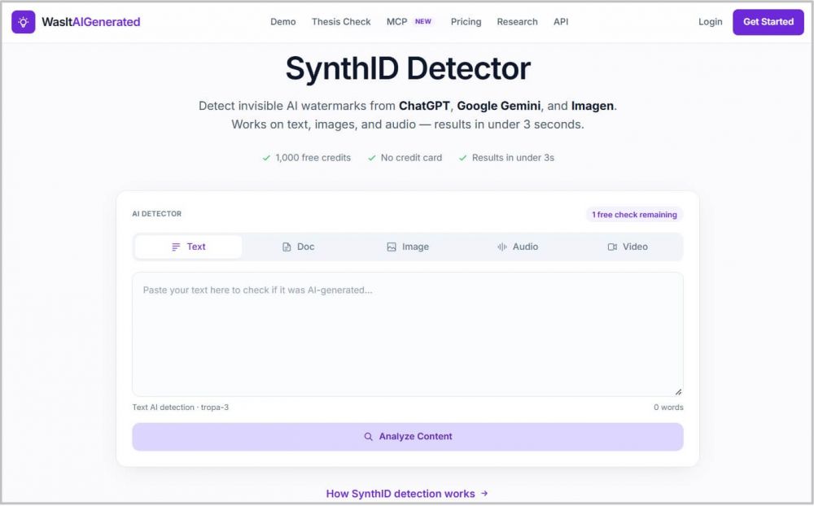Focus the paste-your-text input area
The image size is (814, 506).
tap(408, 334)
